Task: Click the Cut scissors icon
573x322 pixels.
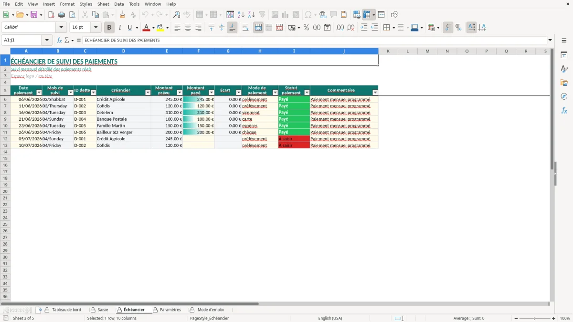Action: coord(85,15)
